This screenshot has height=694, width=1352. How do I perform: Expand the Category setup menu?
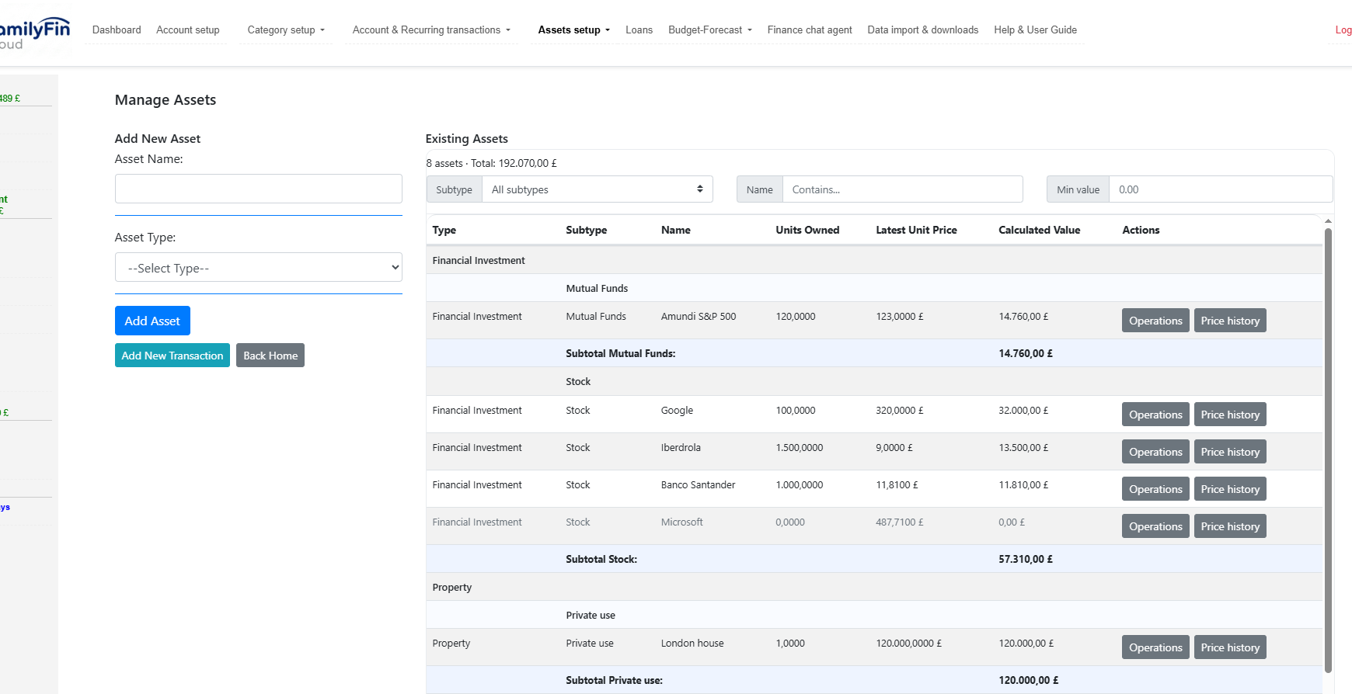click(x=286, y=30)
